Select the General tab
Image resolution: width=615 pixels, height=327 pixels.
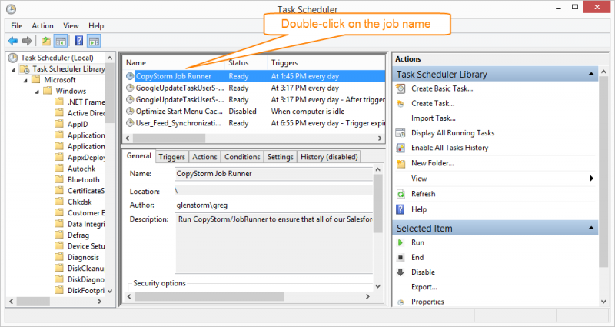(139, 156)
